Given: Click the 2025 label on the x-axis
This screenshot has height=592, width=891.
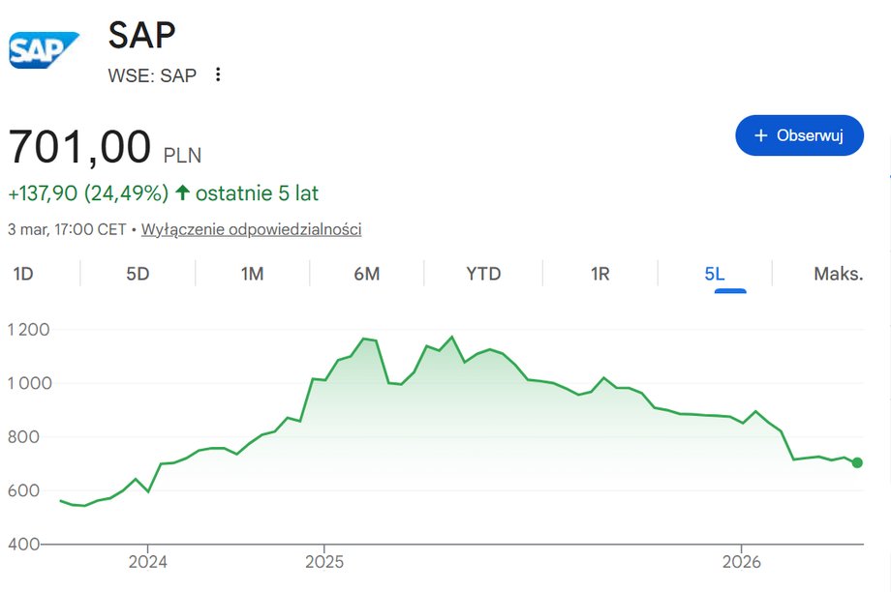Looking at the screenshot, I should pyautogui.click(x=324, y=562).
